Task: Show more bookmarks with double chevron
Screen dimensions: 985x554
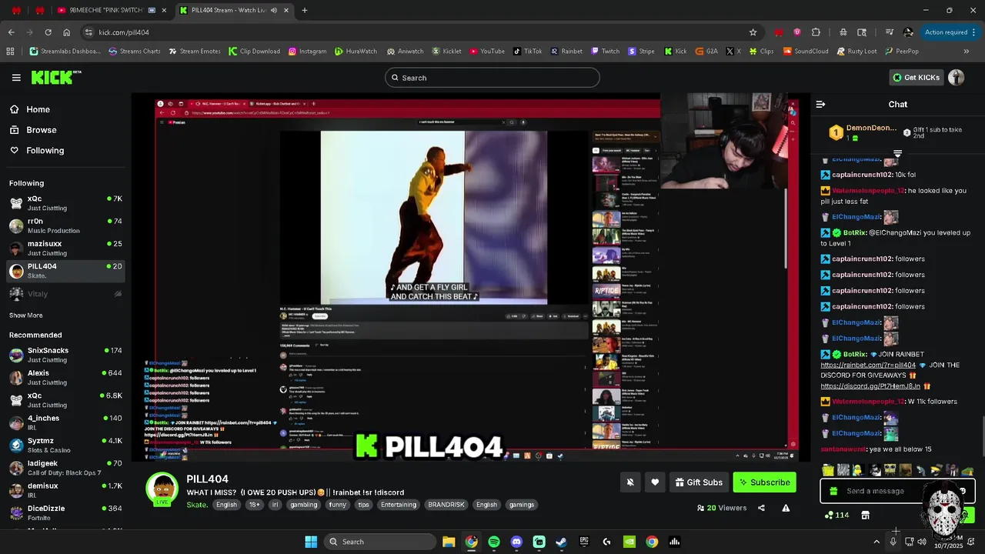Action: (x=966, y=51)
